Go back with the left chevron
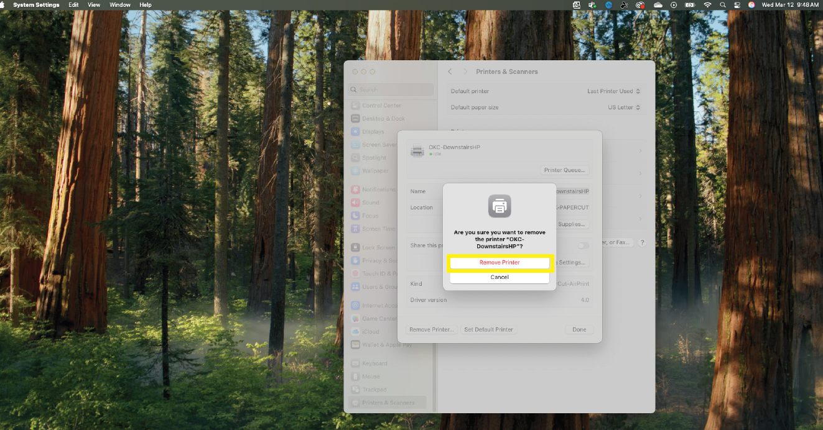 [450, 72]
